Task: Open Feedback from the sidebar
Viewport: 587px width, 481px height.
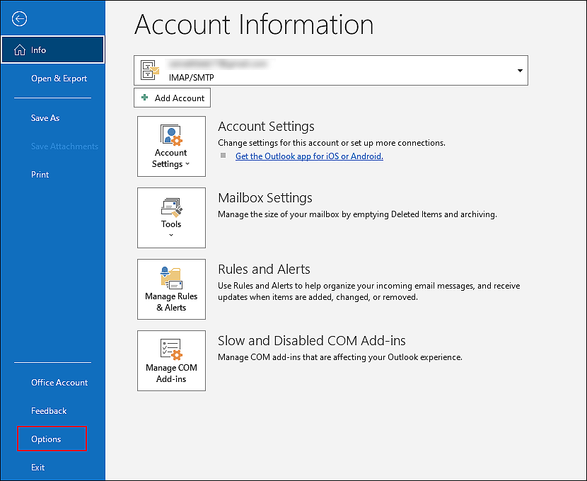Action: (49, 411)
